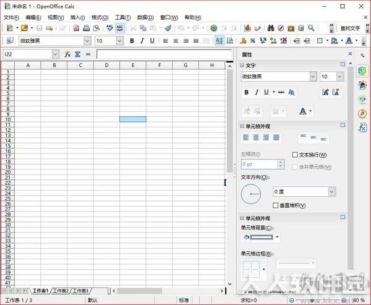371x305 pixels.
Task: Apply Italic in formatting toolbar
Action: coord(142,41)
